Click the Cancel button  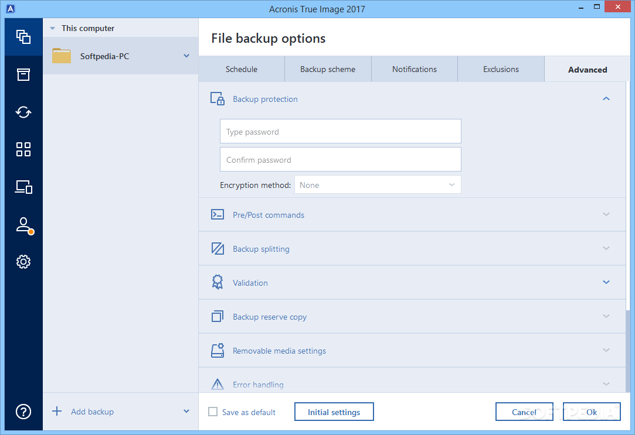(x=524, y=412)
